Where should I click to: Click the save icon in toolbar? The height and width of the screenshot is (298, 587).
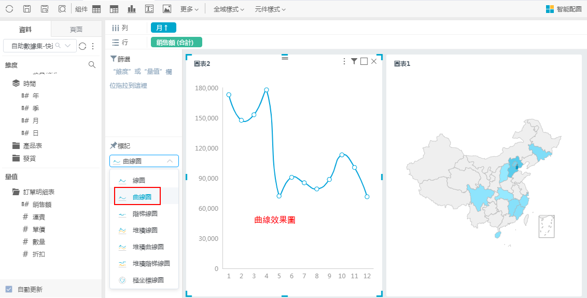[27, 9]
